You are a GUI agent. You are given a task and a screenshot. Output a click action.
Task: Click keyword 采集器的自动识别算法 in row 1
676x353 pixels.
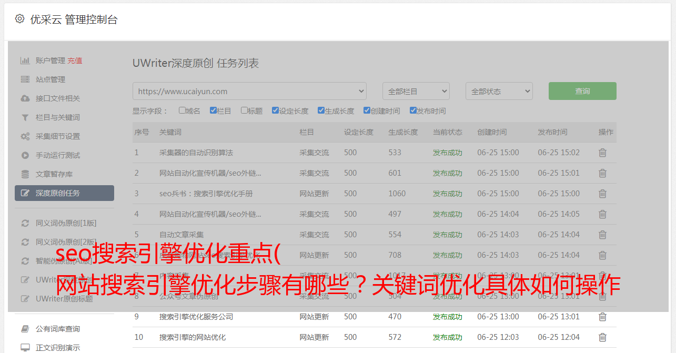(x=196, y=153)
